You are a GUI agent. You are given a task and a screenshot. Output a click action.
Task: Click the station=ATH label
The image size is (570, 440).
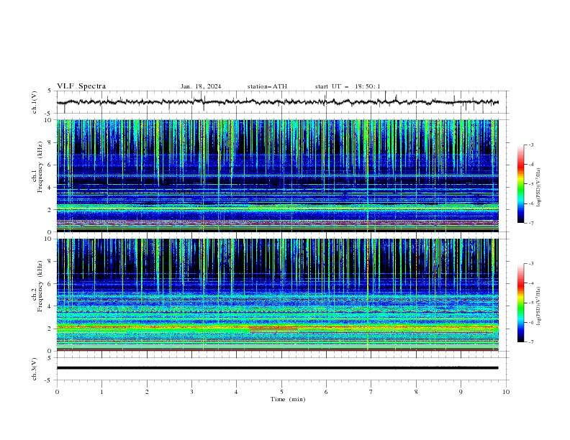[267, 86]
